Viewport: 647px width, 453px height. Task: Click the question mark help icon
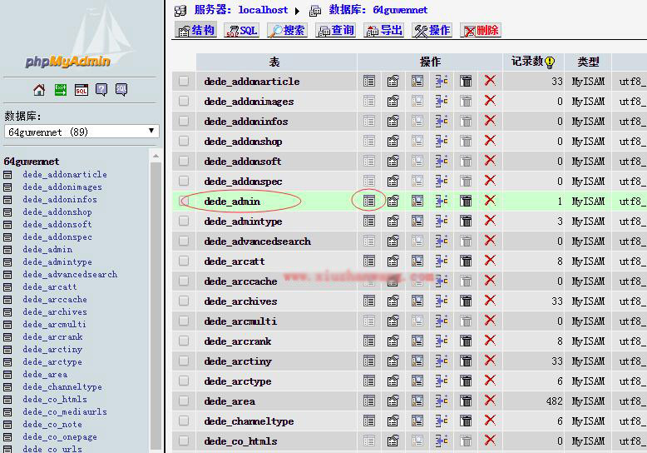(101, 90)
